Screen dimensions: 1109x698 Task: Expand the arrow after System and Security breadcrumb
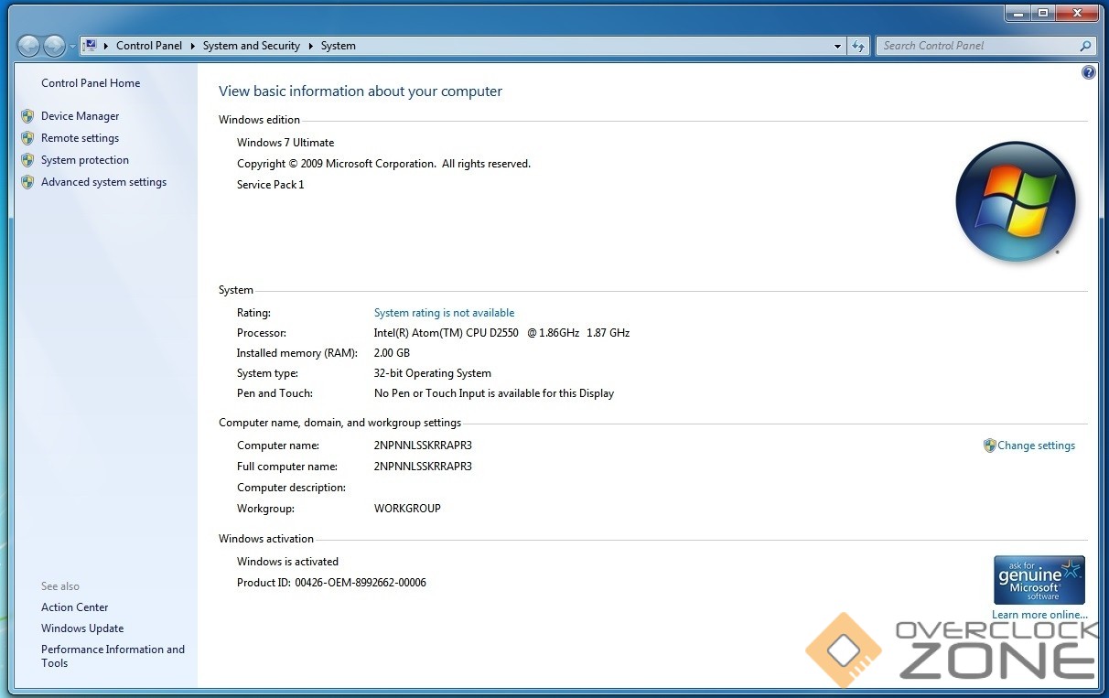(x=310, y=46)
